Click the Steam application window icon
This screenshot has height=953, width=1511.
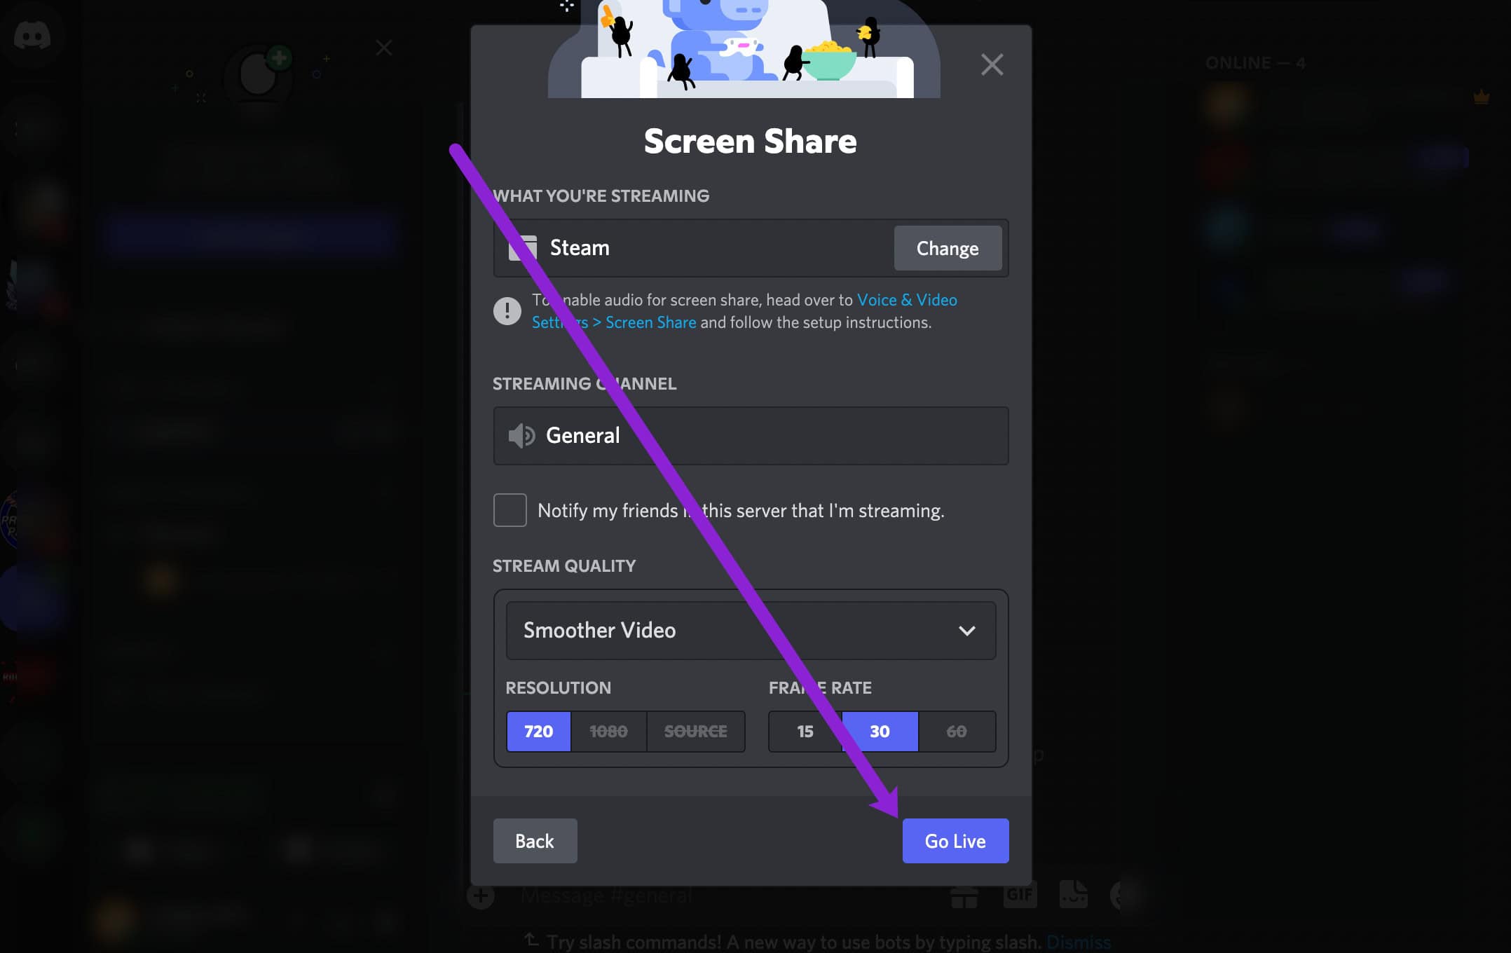pos(523,248)
